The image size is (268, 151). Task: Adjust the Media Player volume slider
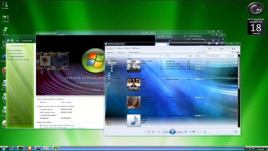(194, 132)
